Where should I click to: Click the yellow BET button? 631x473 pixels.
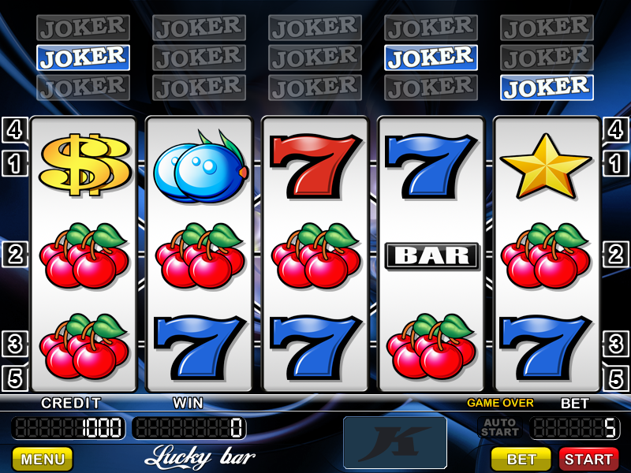point(521,459)
